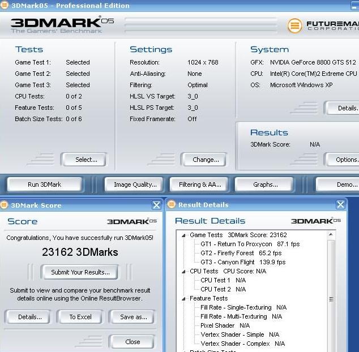Click the CPU Tests CPU Score row

(228, 271)
